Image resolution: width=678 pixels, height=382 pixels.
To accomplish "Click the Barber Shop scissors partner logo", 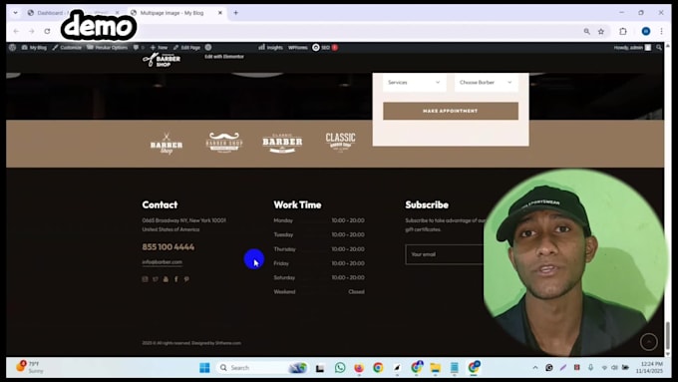I will (167, 144).
